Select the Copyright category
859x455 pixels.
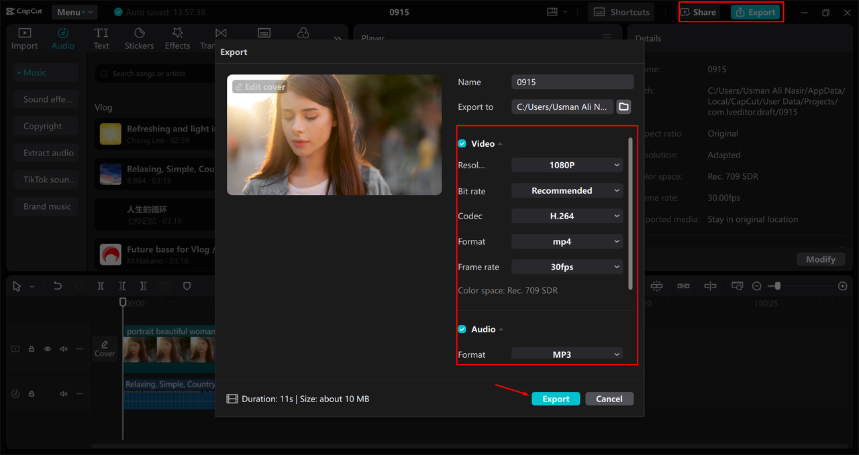[x=46, y=126]
